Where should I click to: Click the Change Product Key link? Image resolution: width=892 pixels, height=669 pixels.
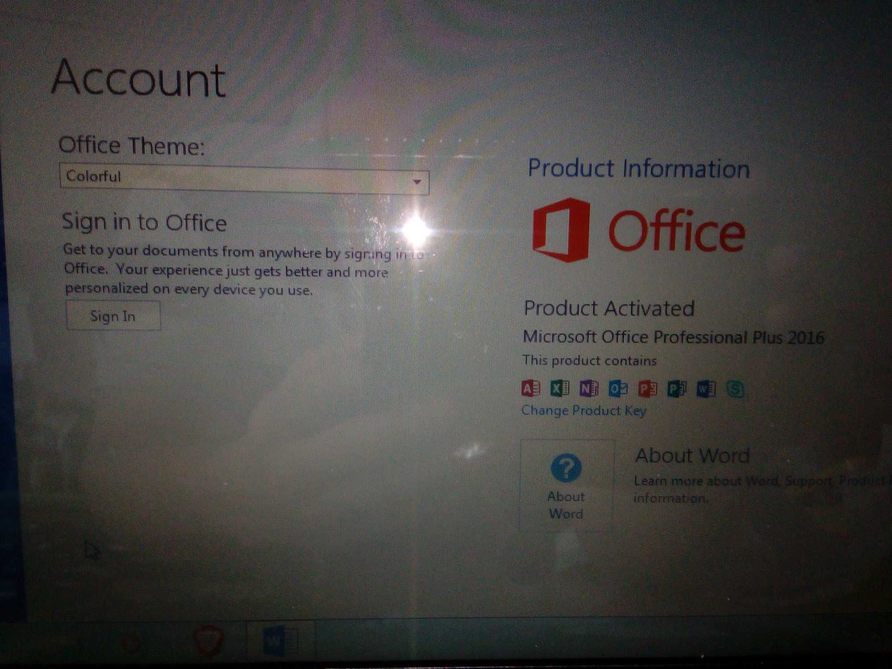(584, 410)
